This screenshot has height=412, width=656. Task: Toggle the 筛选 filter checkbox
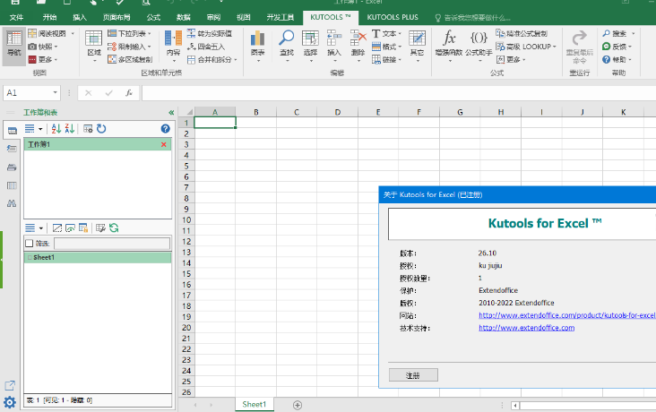30,243
